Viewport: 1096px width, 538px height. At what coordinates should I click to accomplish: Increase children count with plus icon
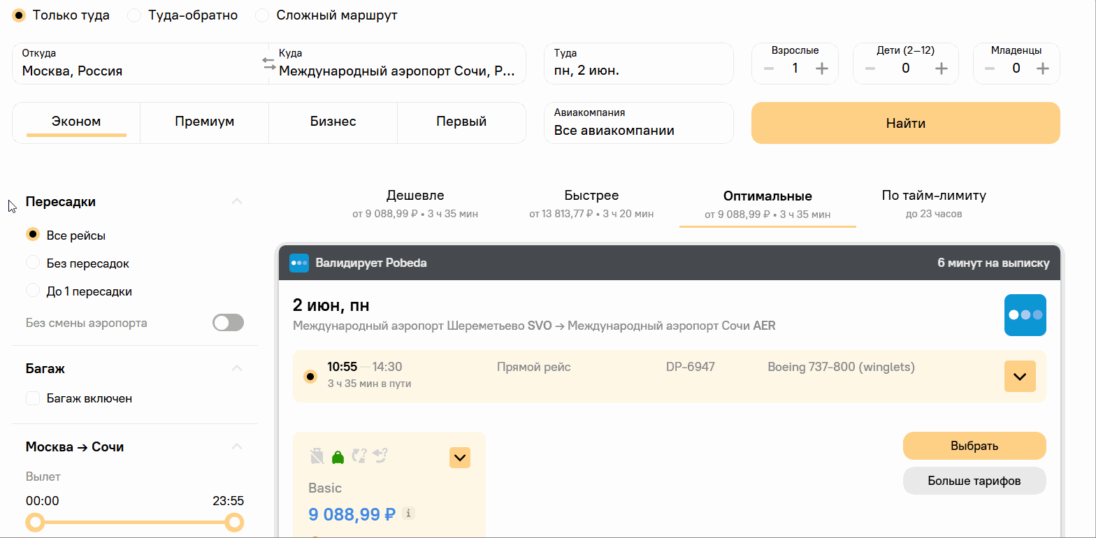942,68
